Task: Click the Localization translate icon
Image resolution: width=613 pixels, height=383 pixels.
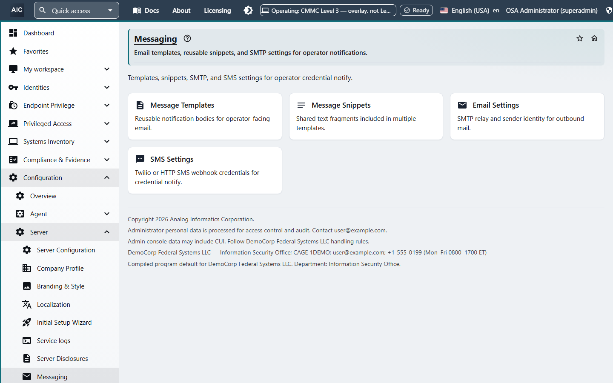Action: pyautogui.click(x=27, y=304)
